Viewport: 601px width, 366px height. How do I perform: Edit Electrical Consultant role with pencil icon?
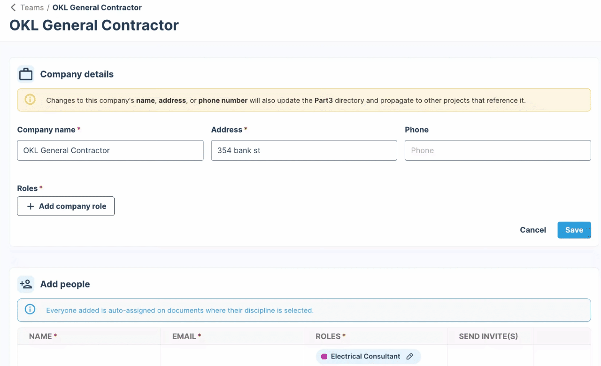click(x=409, y=357)
